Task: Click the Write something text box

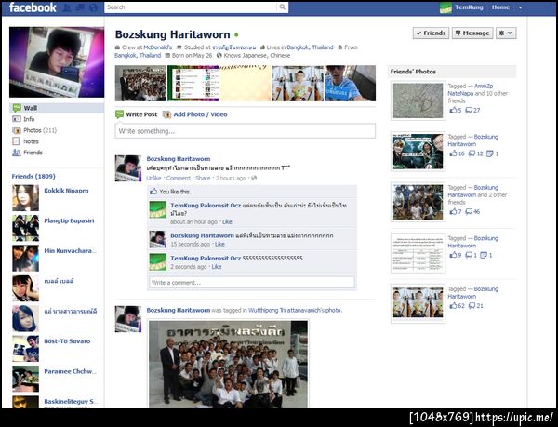Action: 246,131
